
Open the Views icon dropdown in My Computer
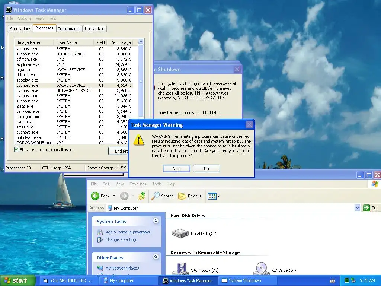[x=214, y=196]
